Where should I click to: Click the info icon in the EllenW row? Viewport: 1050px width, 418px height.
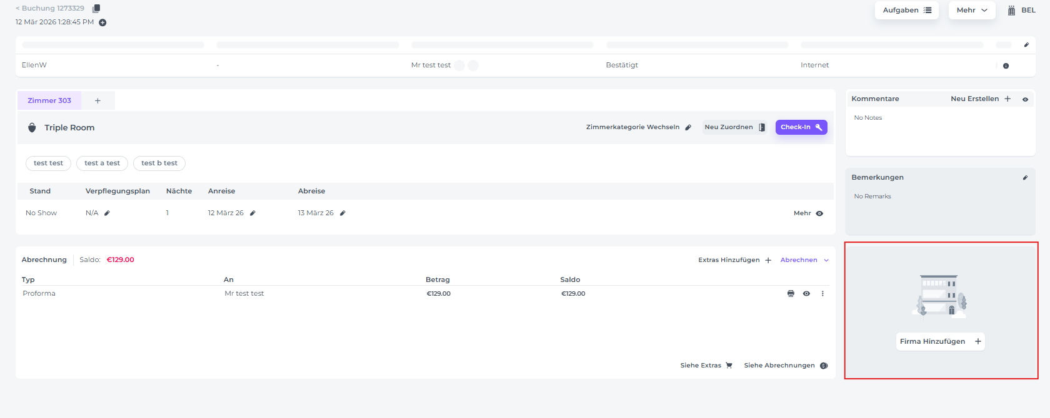tap(1006, 66)
